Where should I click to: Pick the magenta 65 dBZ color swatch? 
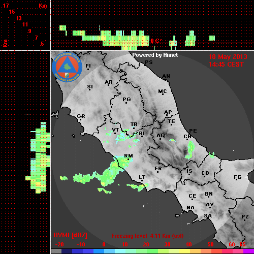[248, 251]
